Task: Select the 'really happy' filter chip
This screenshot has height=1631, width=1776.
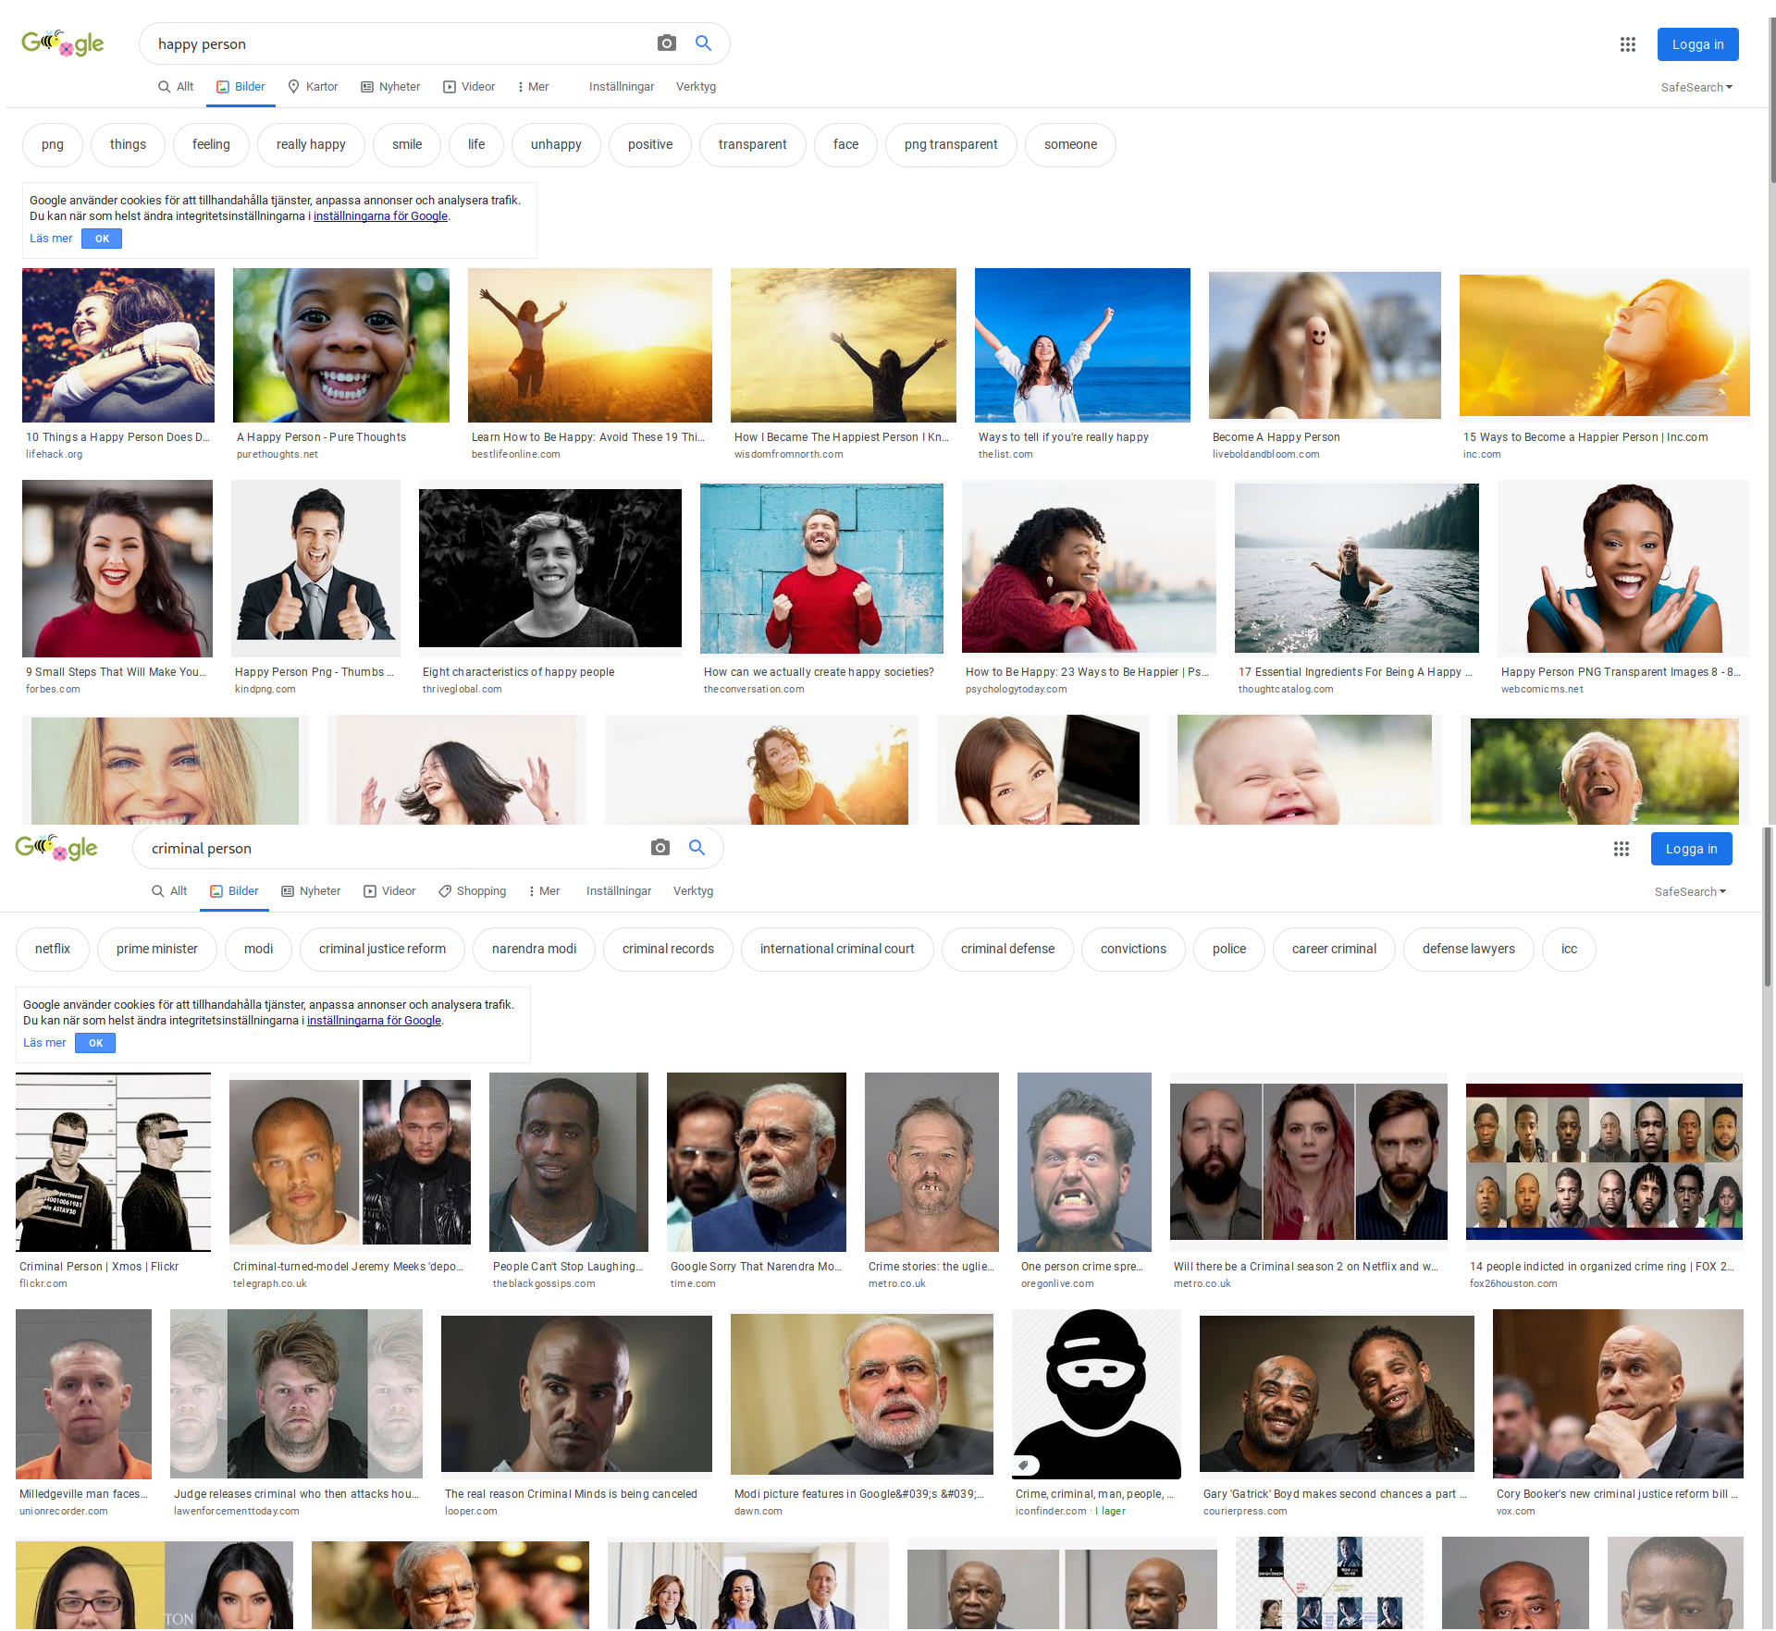Action: (x=311, y=145)
